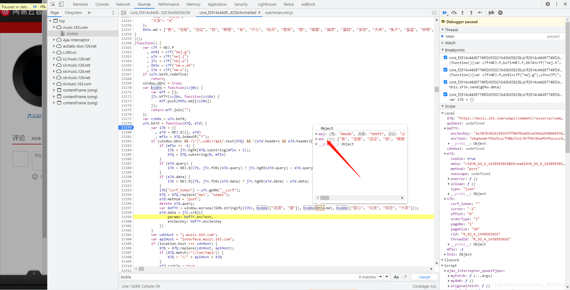Expand s.360.cn tree node

click(54, 52)
